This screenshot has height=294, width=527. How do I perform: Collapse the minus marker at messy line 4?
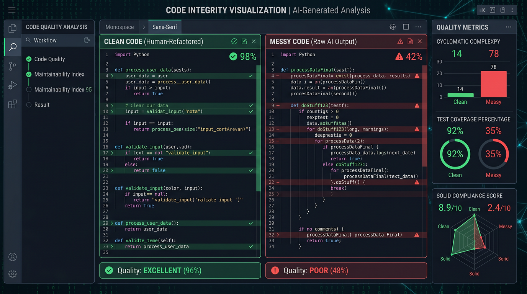pos(278,76)
